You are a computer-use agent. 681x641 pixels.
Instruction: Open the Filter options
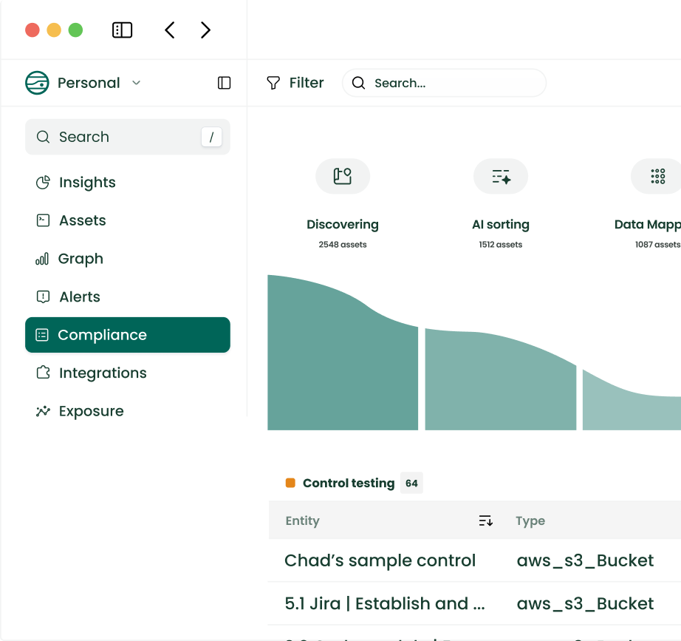click(x=295, y=83)
